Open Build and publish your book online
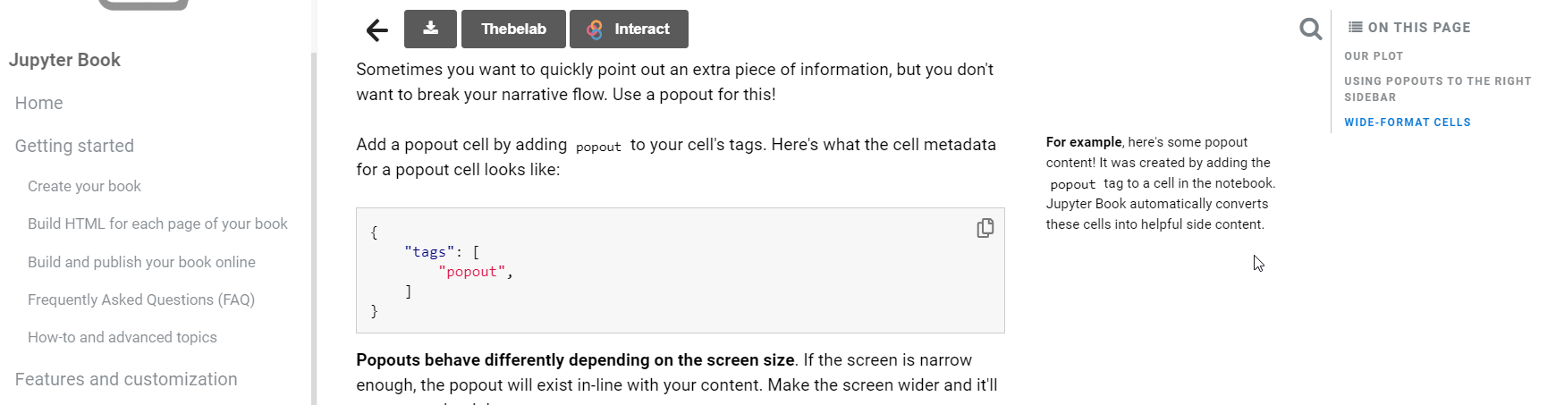 pos(141,262)
